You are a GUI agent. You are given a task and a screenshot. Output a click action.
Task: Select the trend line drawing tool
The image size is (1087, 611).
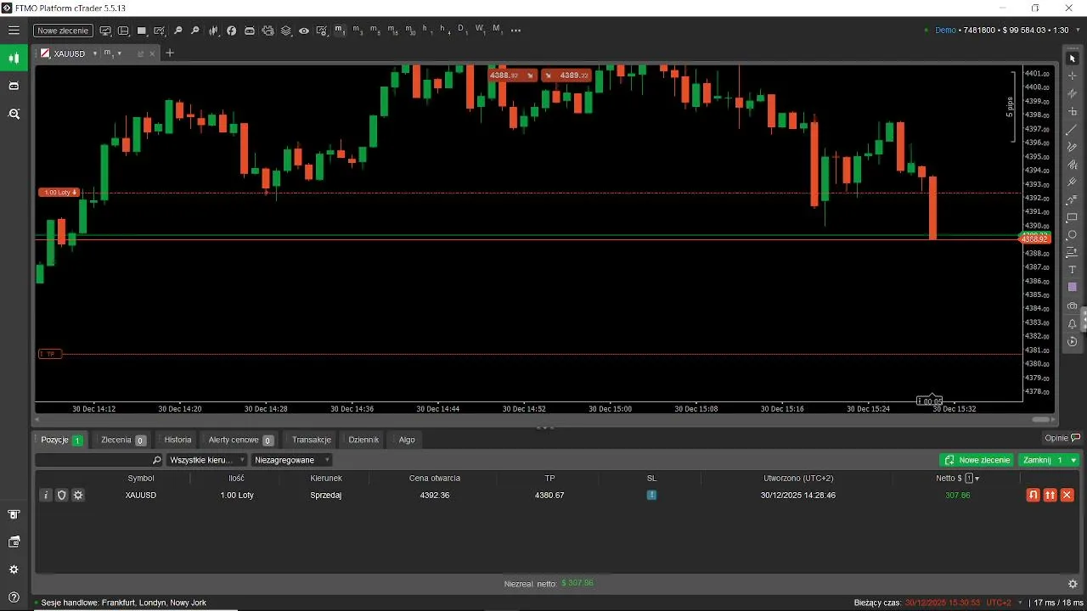pyautogui.click(x=1072, y=130)
